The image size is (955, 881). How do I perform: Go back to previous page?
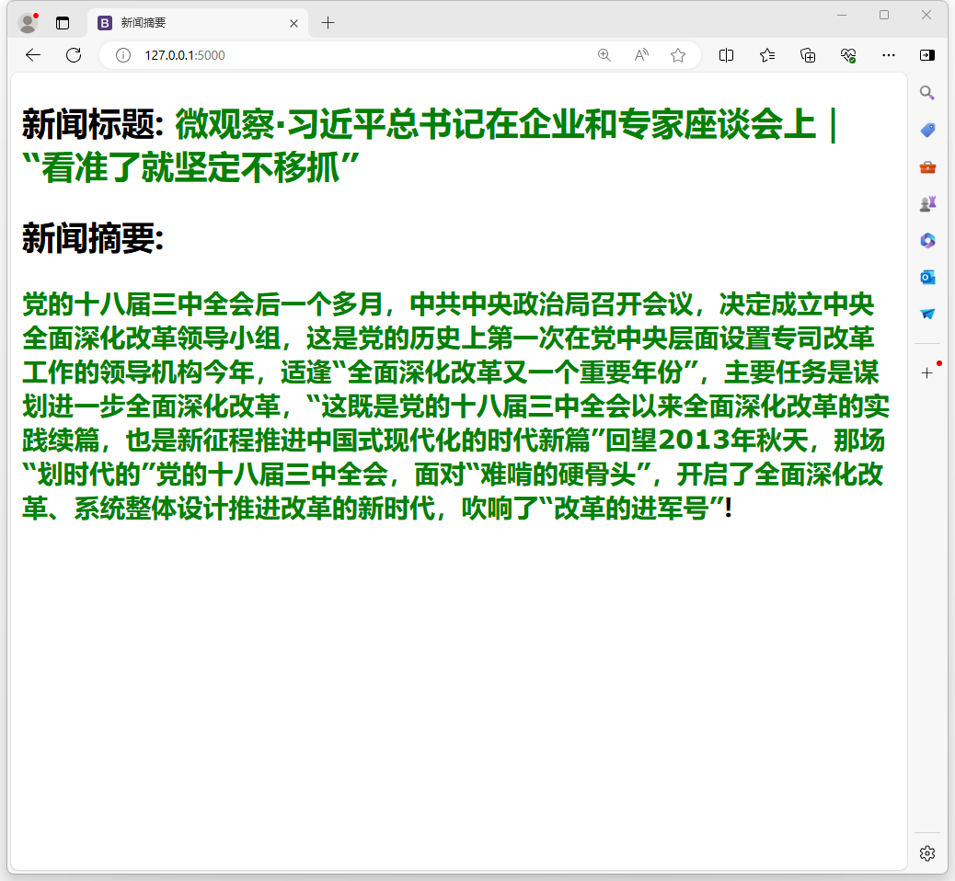click(x=33, y=55)
